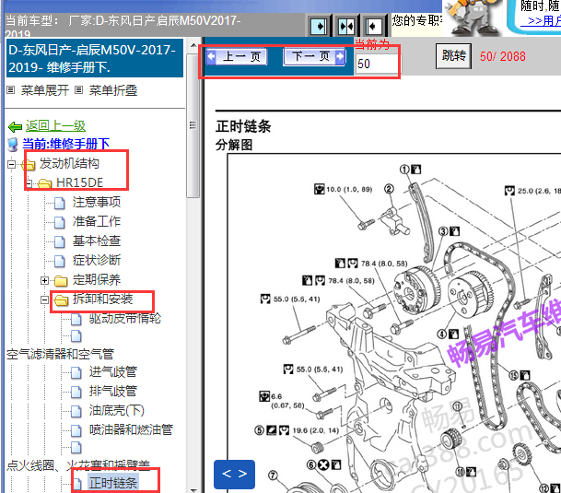Image resolution: width=561 pixels, height=493 pixels.
Task: Click the collapse-left panel arrow icon
Action: point(373,26)
